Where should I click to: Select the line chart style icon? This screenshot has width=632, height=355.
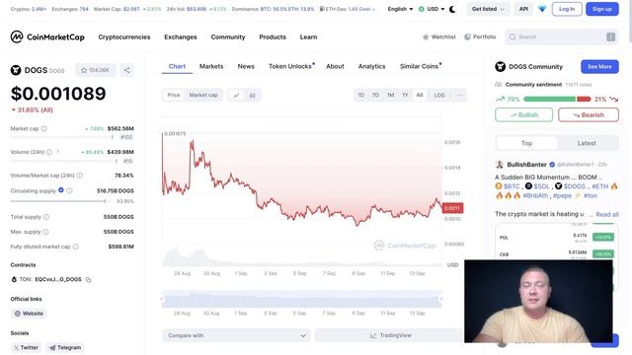[x=236, y=96]
